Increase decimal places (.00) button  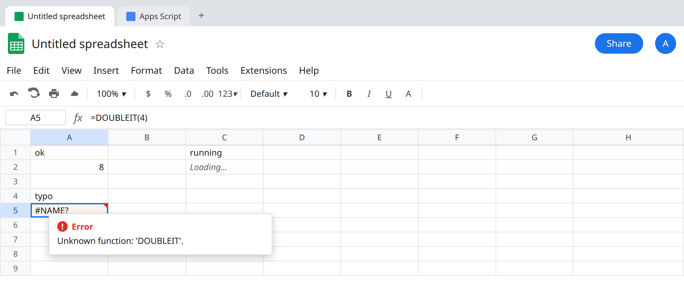pos(208,94)
